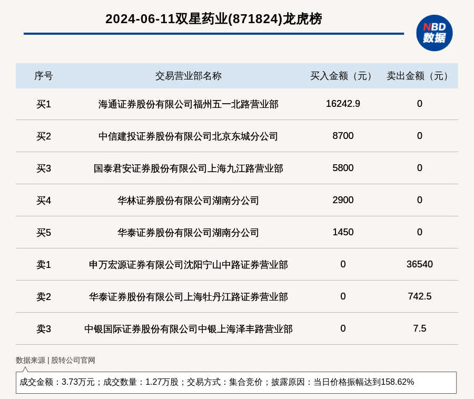Click 国泰君安证券股份有限公司上海九江路营业部
Screen dimensions: 474x399
[x=189, y=168]
